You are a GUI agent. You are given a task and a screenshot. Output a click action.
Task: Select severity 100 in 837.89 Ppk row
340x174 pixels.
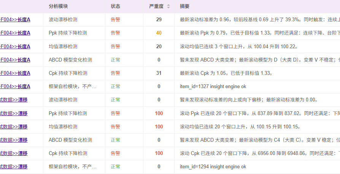point(159,113)
